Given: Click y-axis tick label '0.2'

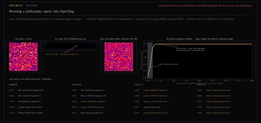Looking at the screenshot, I should [145, 71].
